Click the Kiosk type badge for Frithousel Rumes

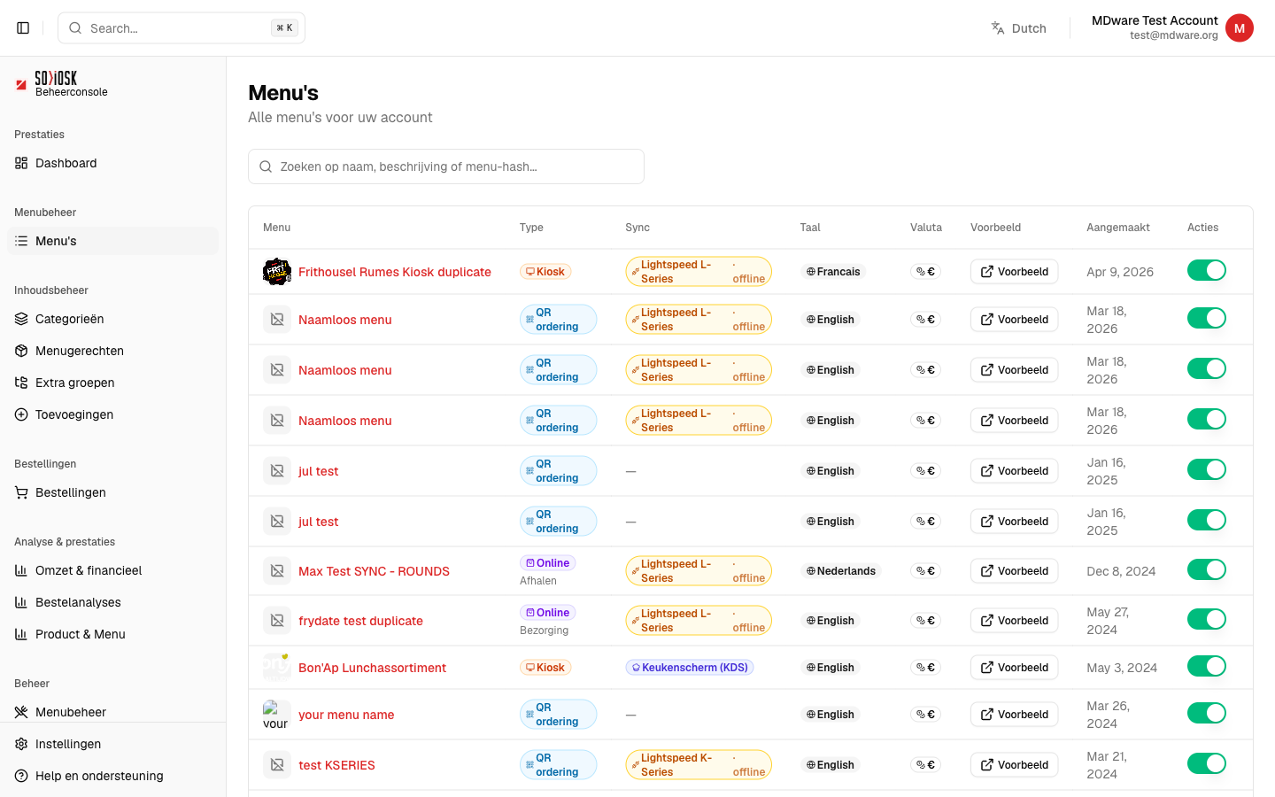pos(545,272)
